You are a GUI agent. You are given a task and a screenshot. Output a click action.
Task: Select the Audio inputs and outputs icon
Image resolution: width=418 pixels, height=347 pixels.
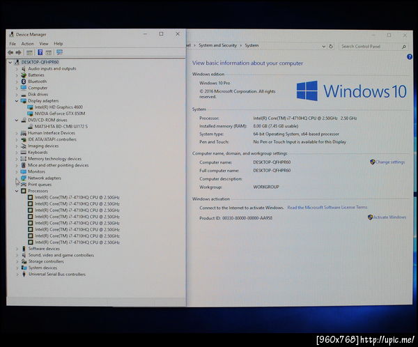tap(24, 69)
